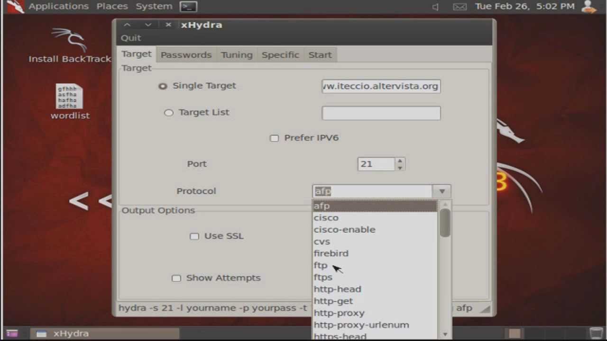Click the xHydra window roll-up arrow
Viewport: 607px width, 341px height.
(x=127, y=25)
